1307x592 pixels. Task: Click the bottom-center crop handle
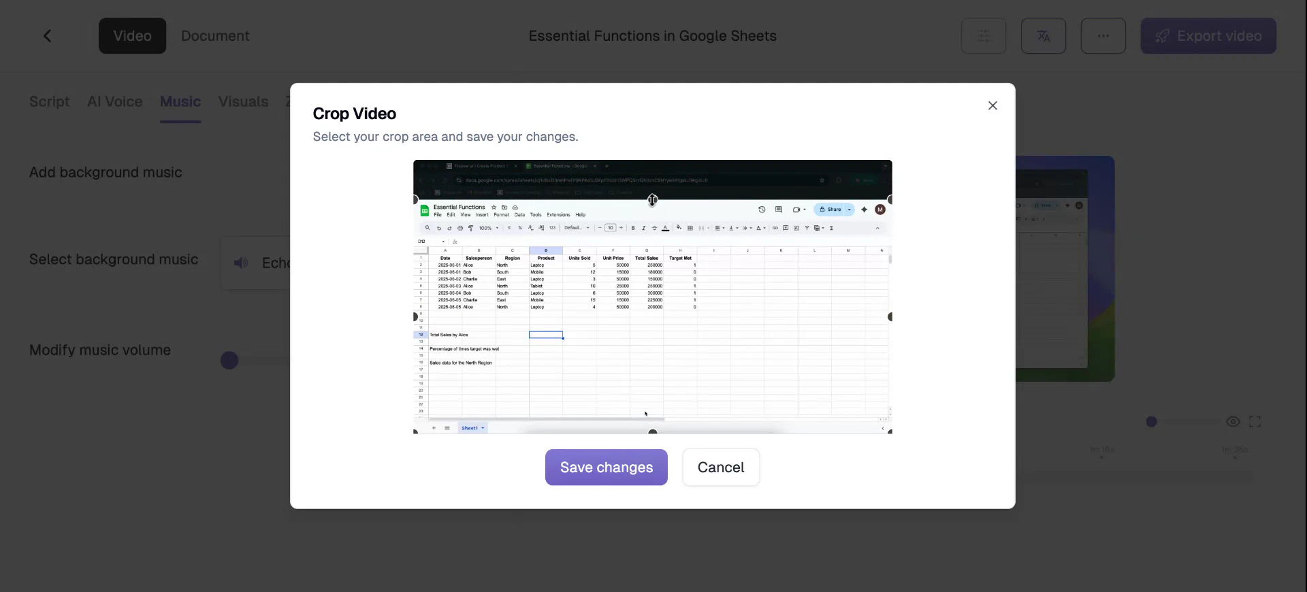(x=652, y=431)
